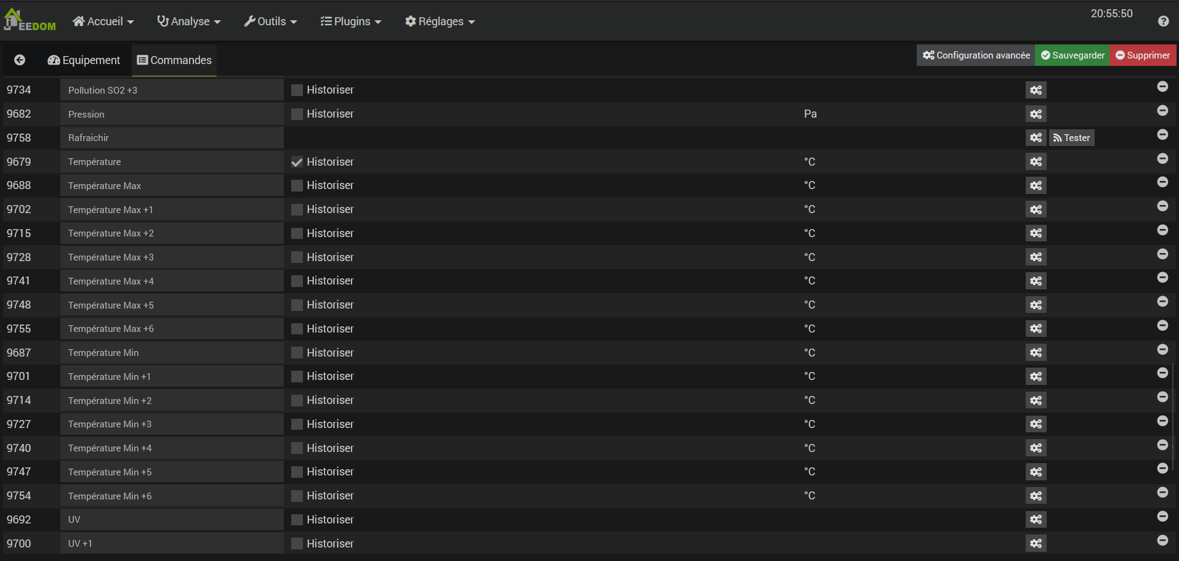Open gear settings for Température Max +3
This screenshot has width=1179, height=561.
coord(1036,257)
